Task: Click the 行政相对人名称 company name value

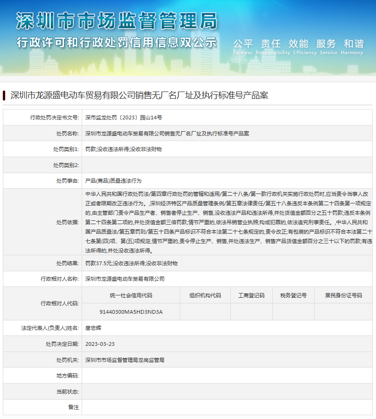Action: [x=125, y=279]
